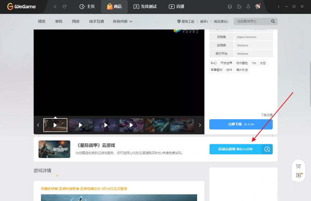Image resolution: width=311 pixels, height=201 pixels.
Task: Play the first video thumbnail
Action: coord(55,125)
